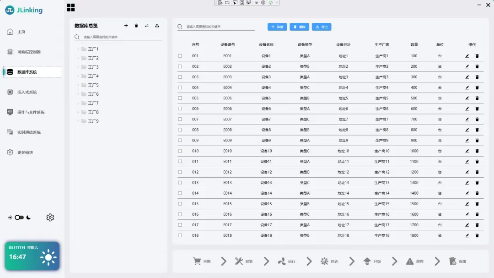Export data using the 导出 button
494x278 pixels.
click(322, 27)
